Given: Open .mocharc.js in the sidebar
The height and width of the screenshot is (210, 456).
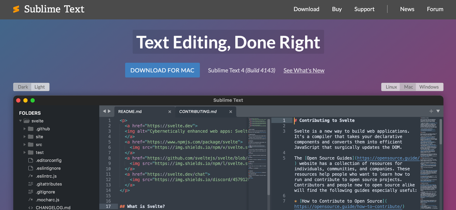Looking at the screenshot, I should 48,200.
